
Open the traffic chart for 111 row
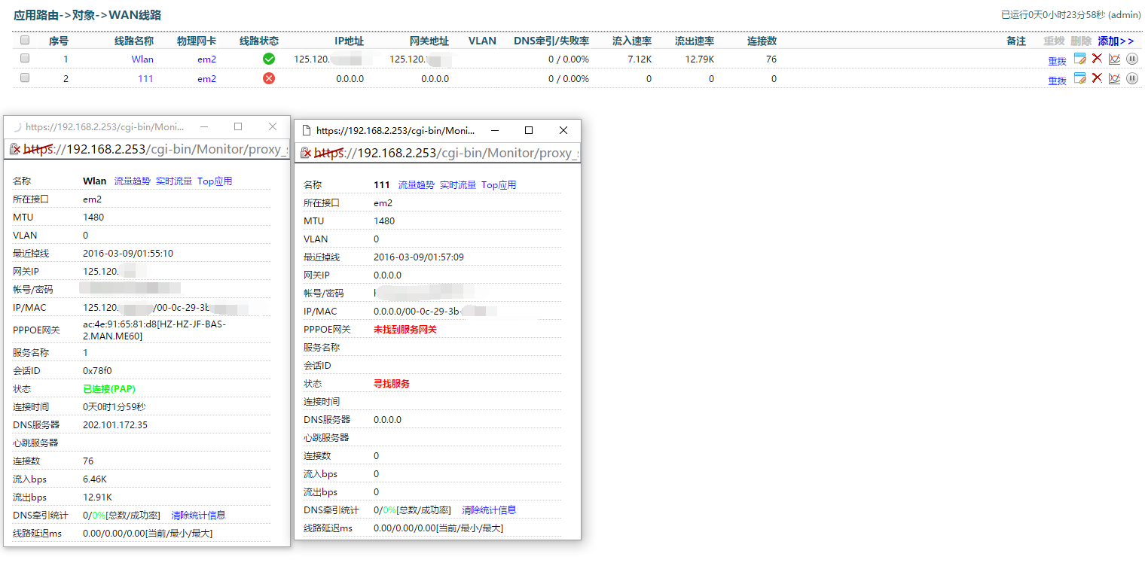click(1114, 78)
